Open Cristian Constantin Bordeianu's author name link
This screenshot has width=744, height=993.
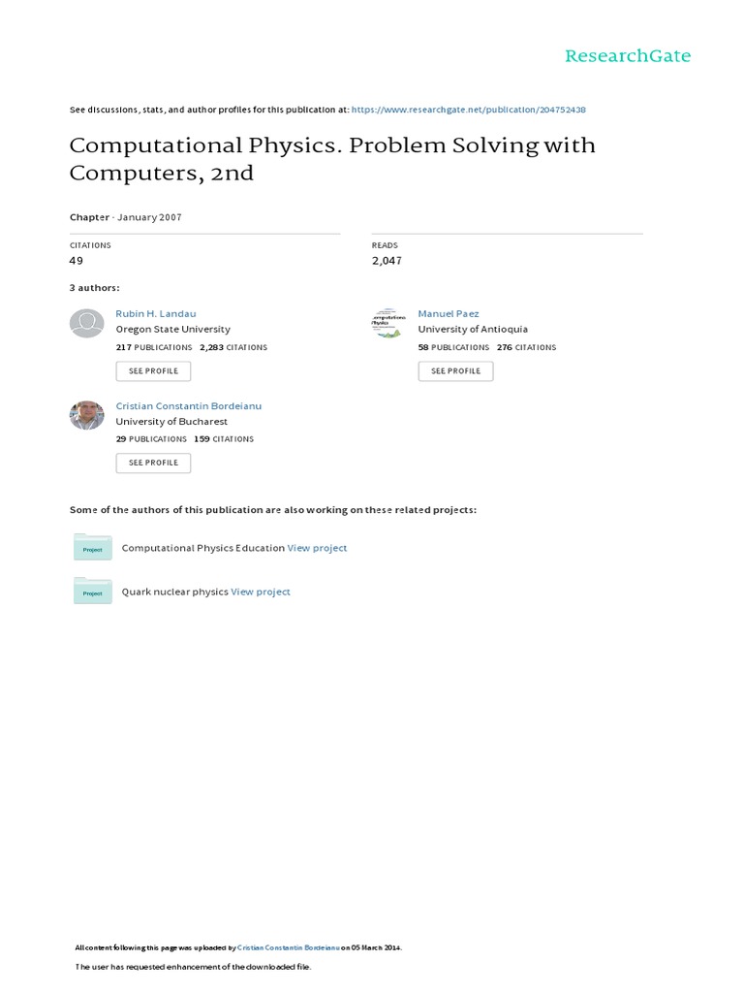[x=188, y=406]
